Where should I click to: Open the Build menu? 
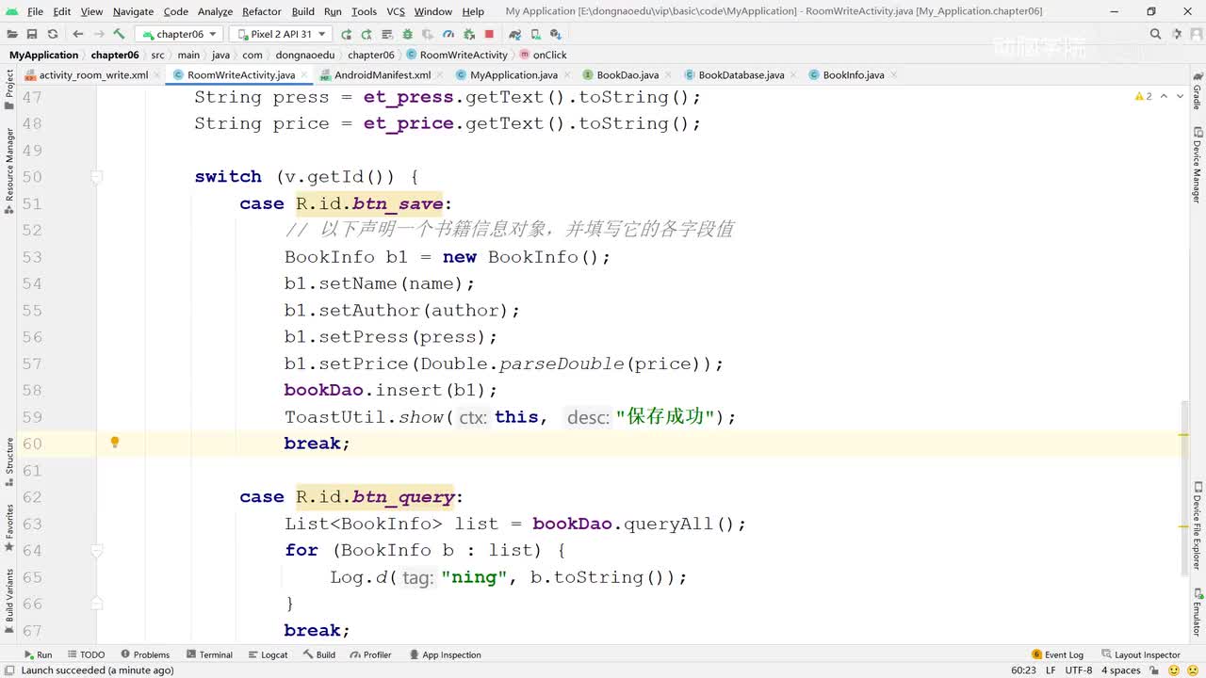pos(303,11)
